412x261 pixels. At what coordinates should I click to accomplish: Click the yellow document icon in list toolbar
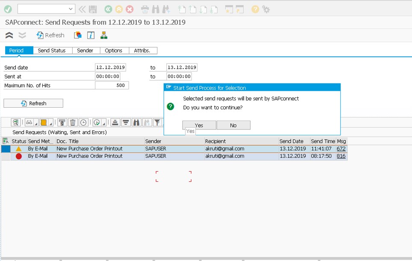pos(44,122)
